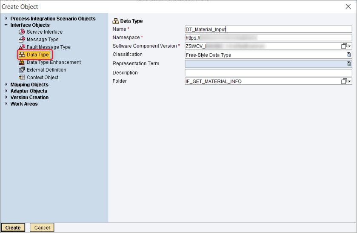
Task: Expand the Mapping Objects node
Action: pyautogui.click(x=6, y=85)
